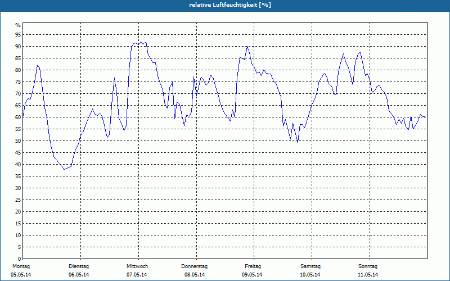Image resolution: width=450 pixels, height=281 pixels.
Task: Click the y-axis value '10'
Action: coord(18,235)
